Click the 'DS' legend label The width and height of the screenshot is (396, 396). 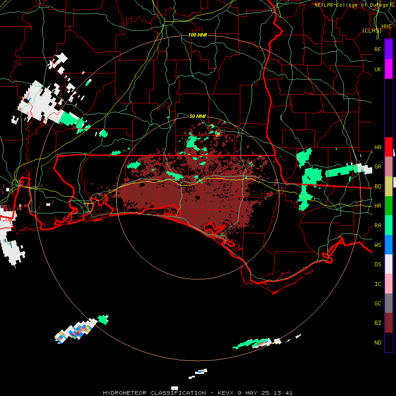[x=378, y=264]
